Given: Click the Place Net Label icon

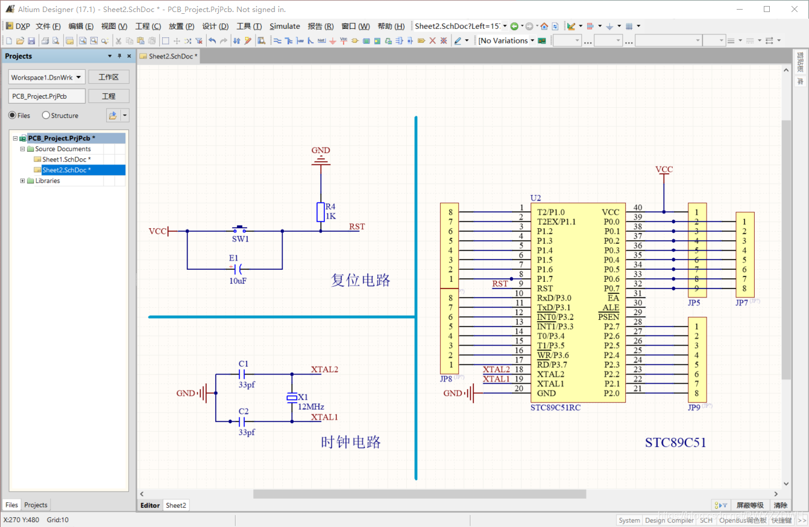Looking at the screenshot, I should [x=321, y=41].
